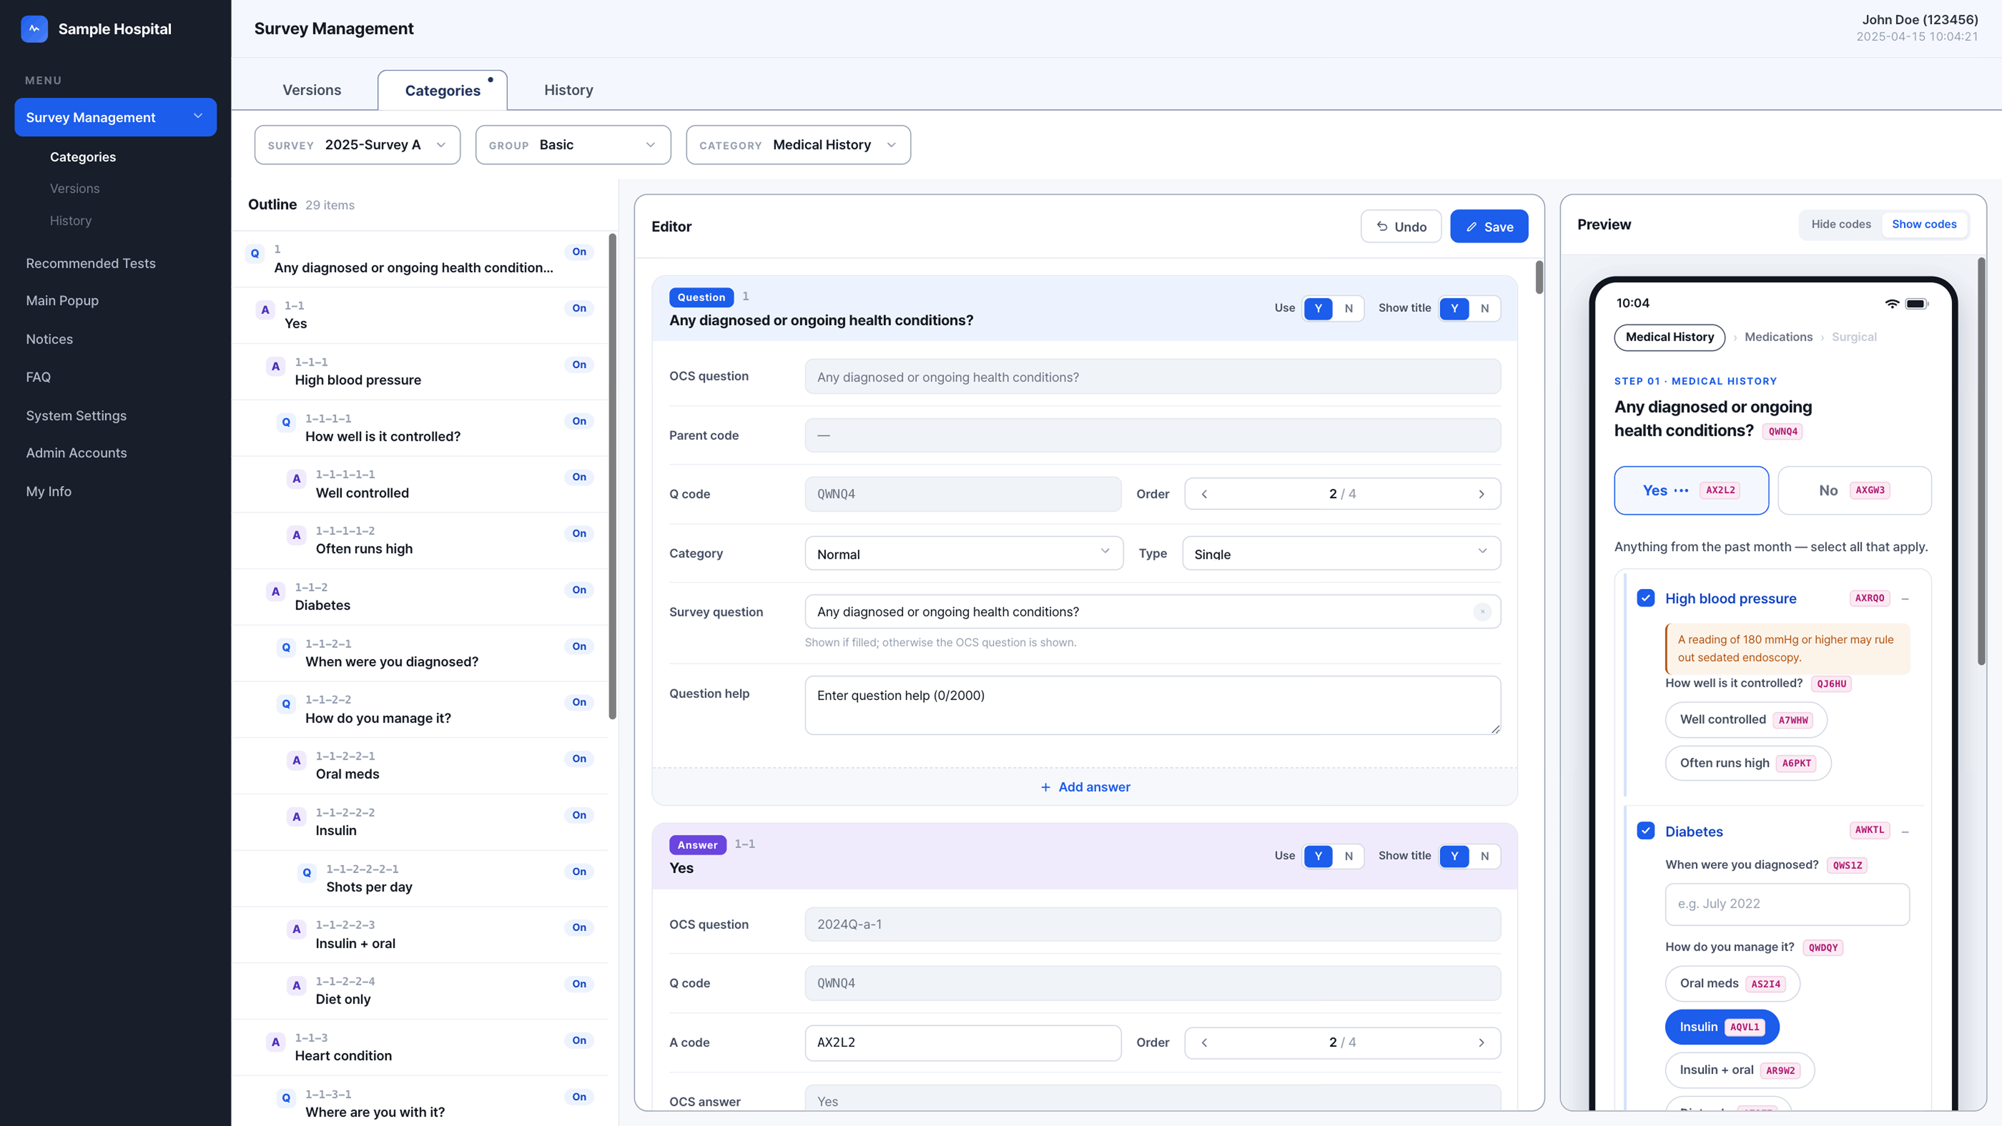Clear the Survey question field with the x icon
This screenshot has height=1126, width=2002.
(x=1482, y=612)
